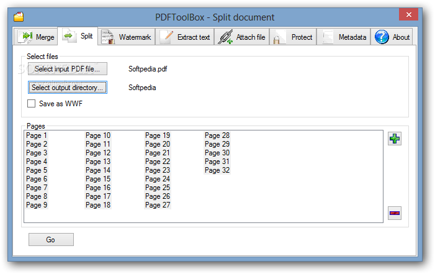Viewport: 435px width, 274px height.
Task: Select Page 4 in the list
Action: pyautogui.click(x=37, y=162)
